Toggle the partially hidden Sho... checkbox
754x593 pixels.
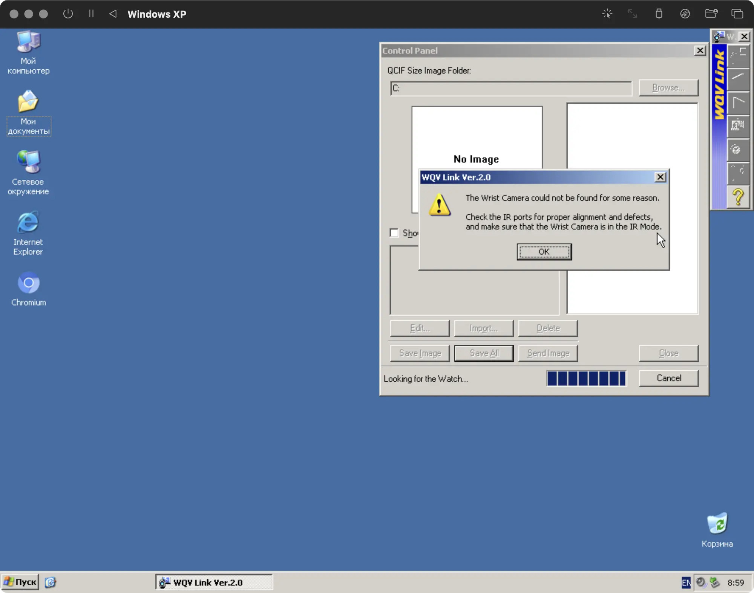[x=394, y=233]
